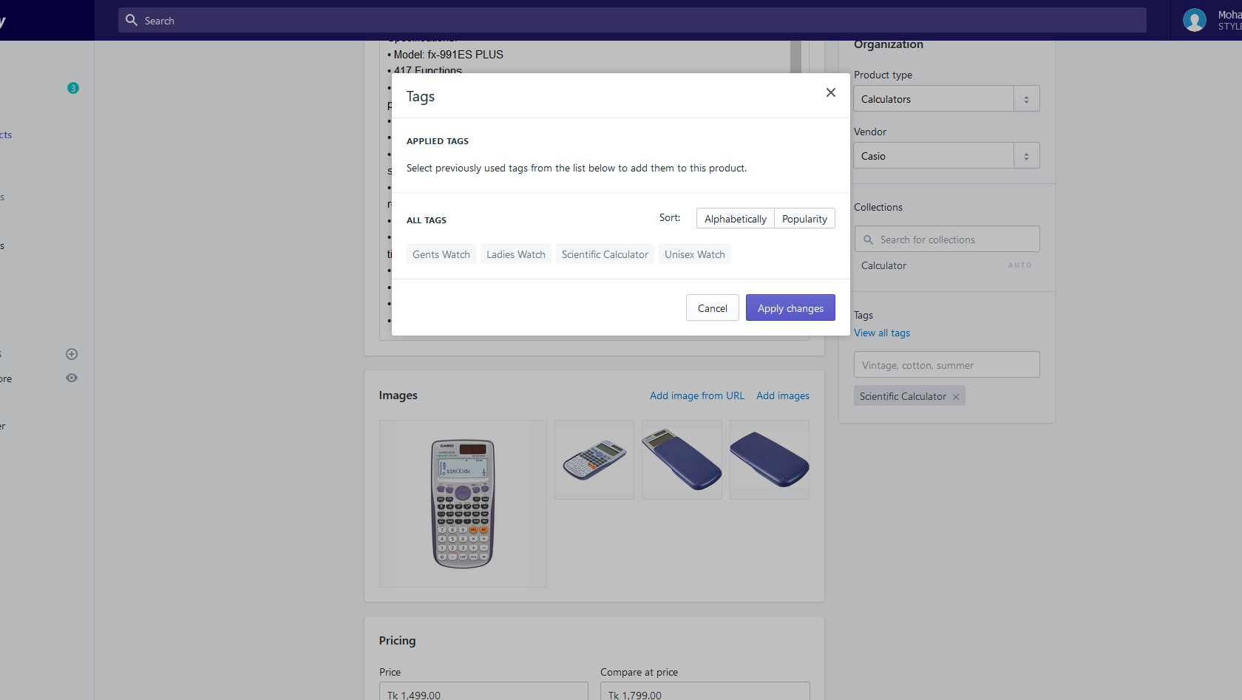This screenshot has height=700, width=1242.
Task: Click Apply changes button
Action: [x=790, y=308]
